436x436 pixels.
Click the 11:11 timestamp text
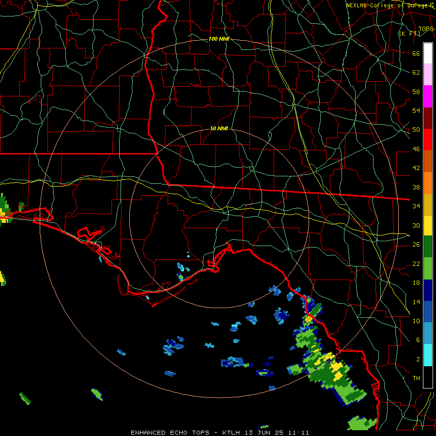coord(298,433)
